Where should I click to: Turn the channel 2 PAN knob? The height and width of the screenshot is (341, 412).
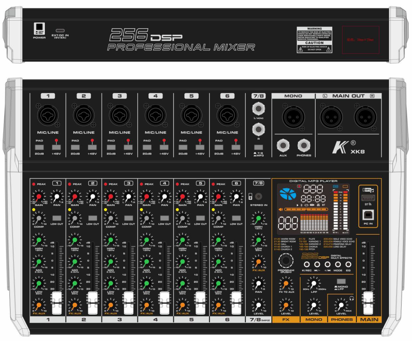click(93, 197)
